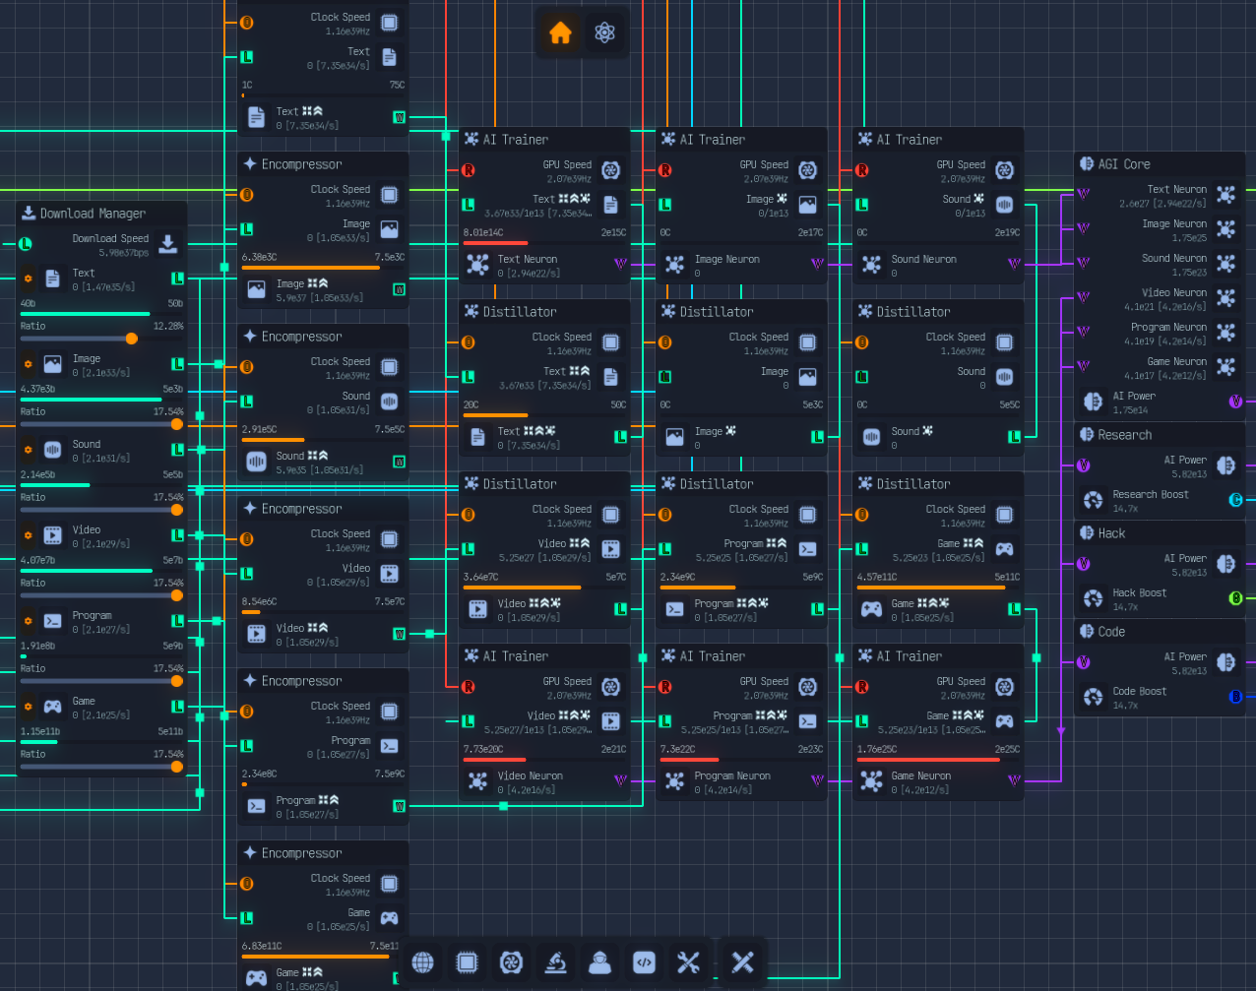Open the GPU fan panel from the bottom toolbar
This screenshot has height=991, width=1256.
[511, 962]
